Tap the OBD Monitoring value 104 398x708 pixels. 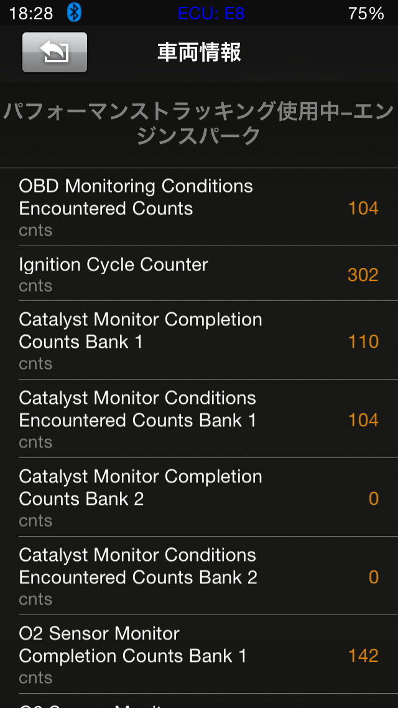click(363, 208)
